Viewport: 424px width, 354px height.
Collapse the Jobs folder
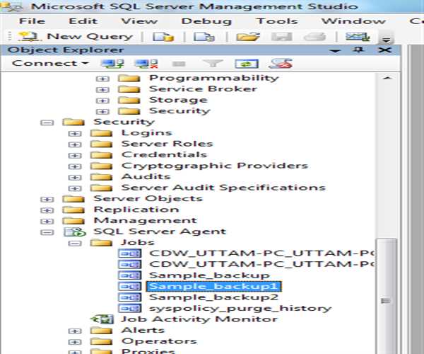click(x=75, y=243)
